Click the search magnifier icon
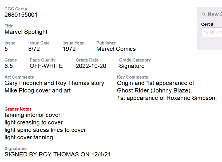 (204, 14)
